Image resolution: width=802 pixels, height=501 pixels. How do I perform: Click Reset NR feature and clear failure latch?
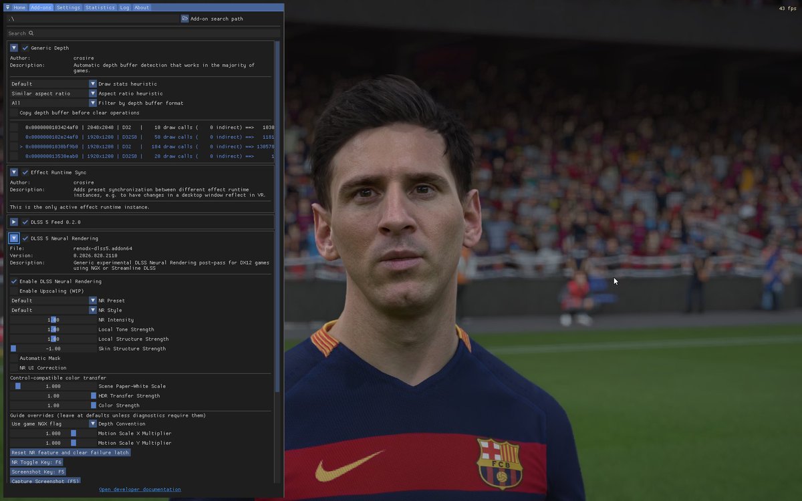[x=70, y=452]
